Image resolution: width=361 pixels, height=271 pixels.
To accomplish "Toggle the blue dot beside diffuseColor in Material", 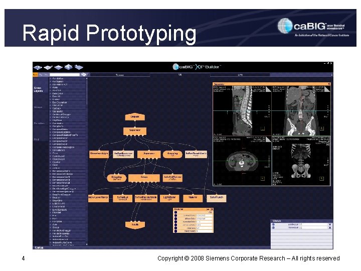I will [x=175, y=218].
